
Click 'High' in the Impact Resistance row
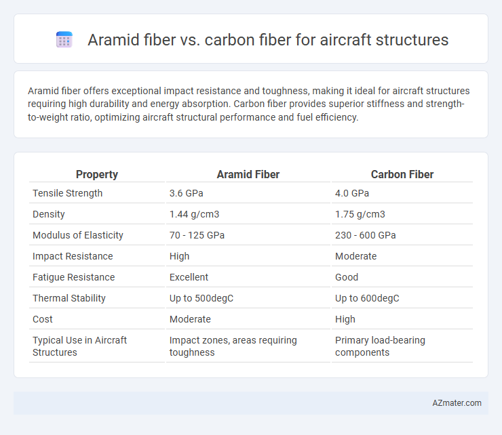click(179, 256)
